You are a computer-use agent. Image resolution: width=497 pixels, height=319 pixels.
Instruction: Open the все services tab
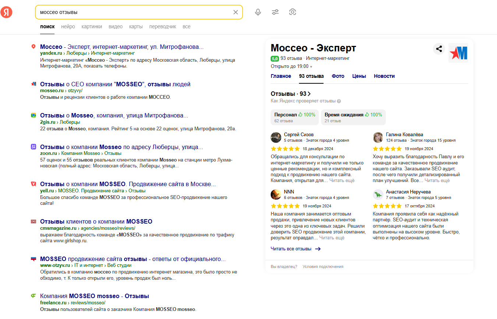187,27
